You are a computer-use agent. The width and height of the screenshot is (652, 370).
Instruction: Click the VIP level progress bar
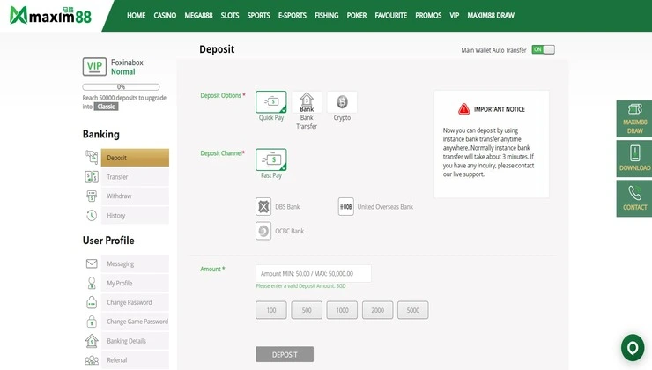click(x=121, y=87)
